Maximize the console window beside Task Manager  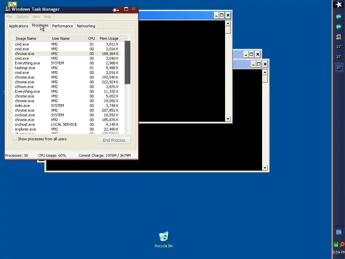[x=222, y=15]
